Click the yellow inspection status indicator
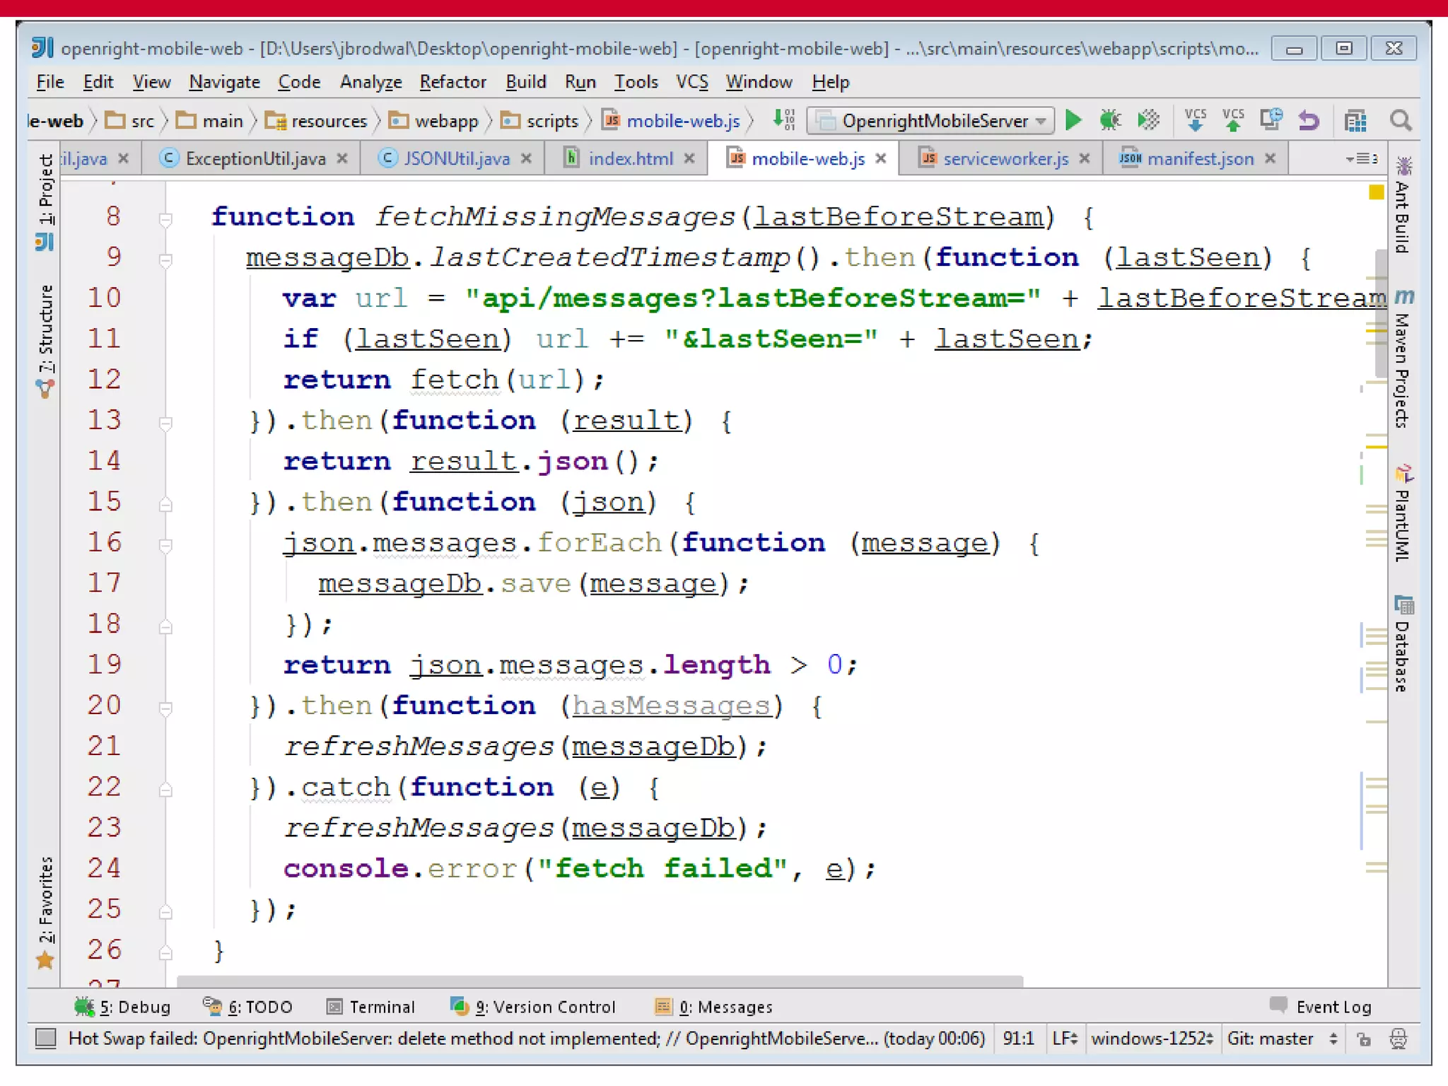 [x=1376, y=192]
